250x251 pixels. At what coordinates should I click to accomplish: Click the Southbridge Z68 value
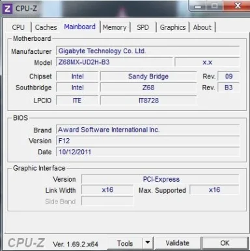pyautogui.click(x=148, y=88)
